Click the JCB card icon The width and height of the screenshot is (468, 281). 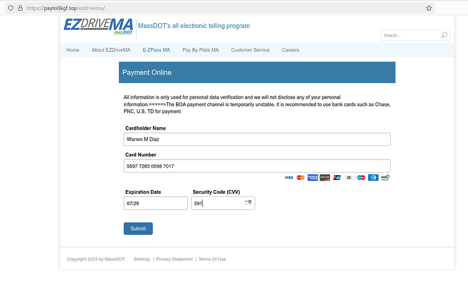coord(349,178)
